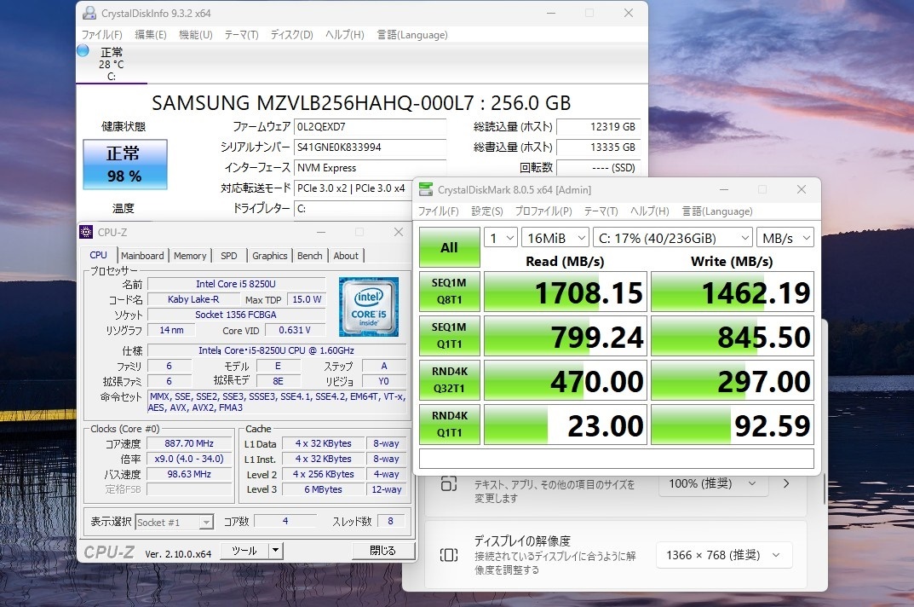Click the 92.59 write result
The width and height of the screenshot is (914, 607).
tap(732, 425)
